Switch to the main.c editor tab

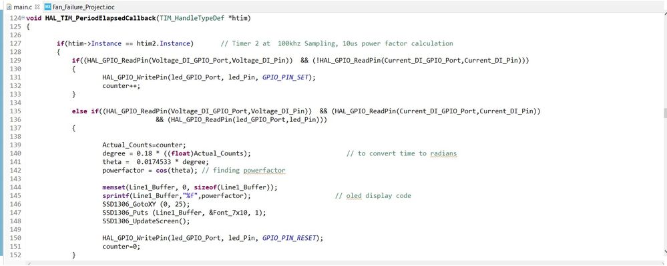coord(23,7)
